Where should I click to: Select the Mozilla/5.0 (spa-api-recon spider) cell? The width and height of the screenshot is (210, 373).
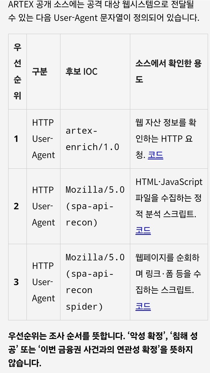95,282
